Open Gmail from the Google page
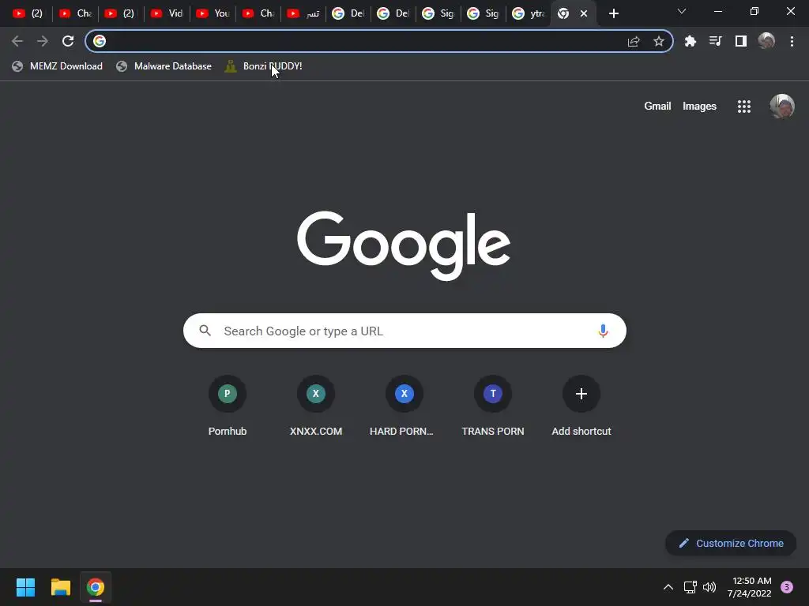This screenshot has width=809, height=606. [657, 107]
